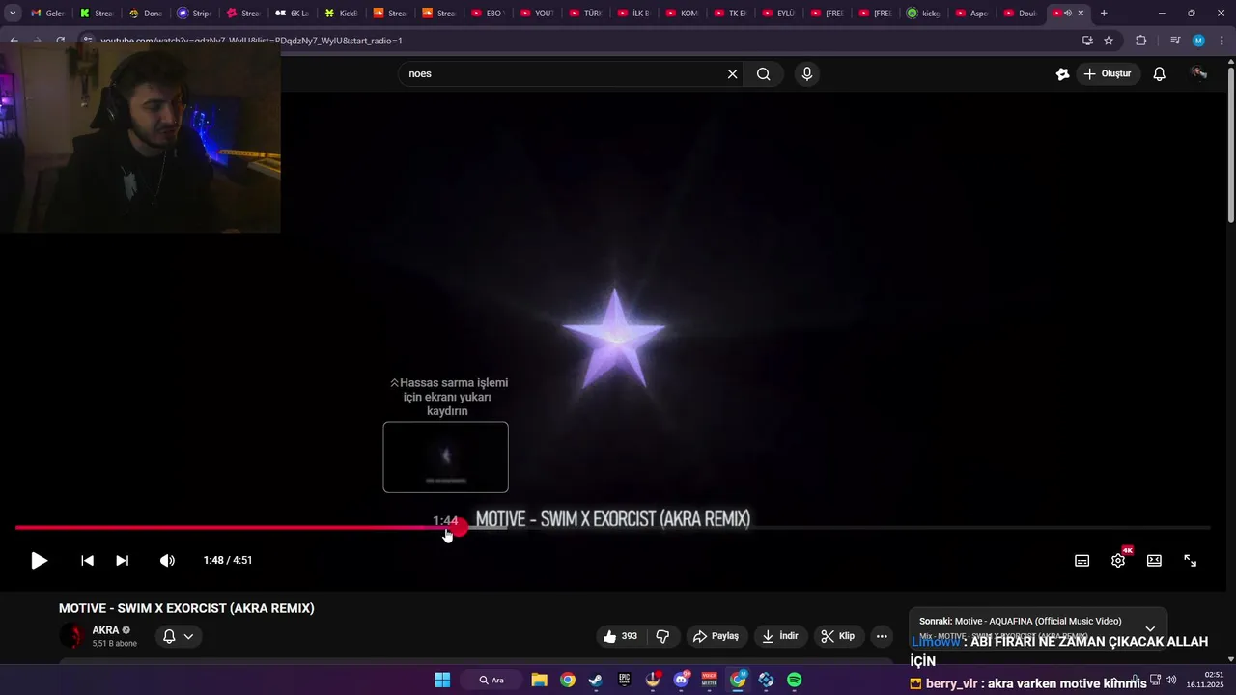This screenshot has width=1236, height=695.
Task: Open taskbar Ara search box
Action: point(492,680)
